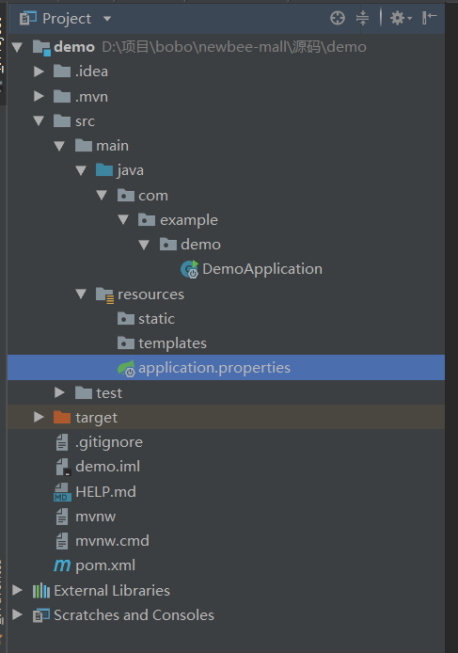Select the application.properties file
The image size is (458, 653).
pos(226,368)
